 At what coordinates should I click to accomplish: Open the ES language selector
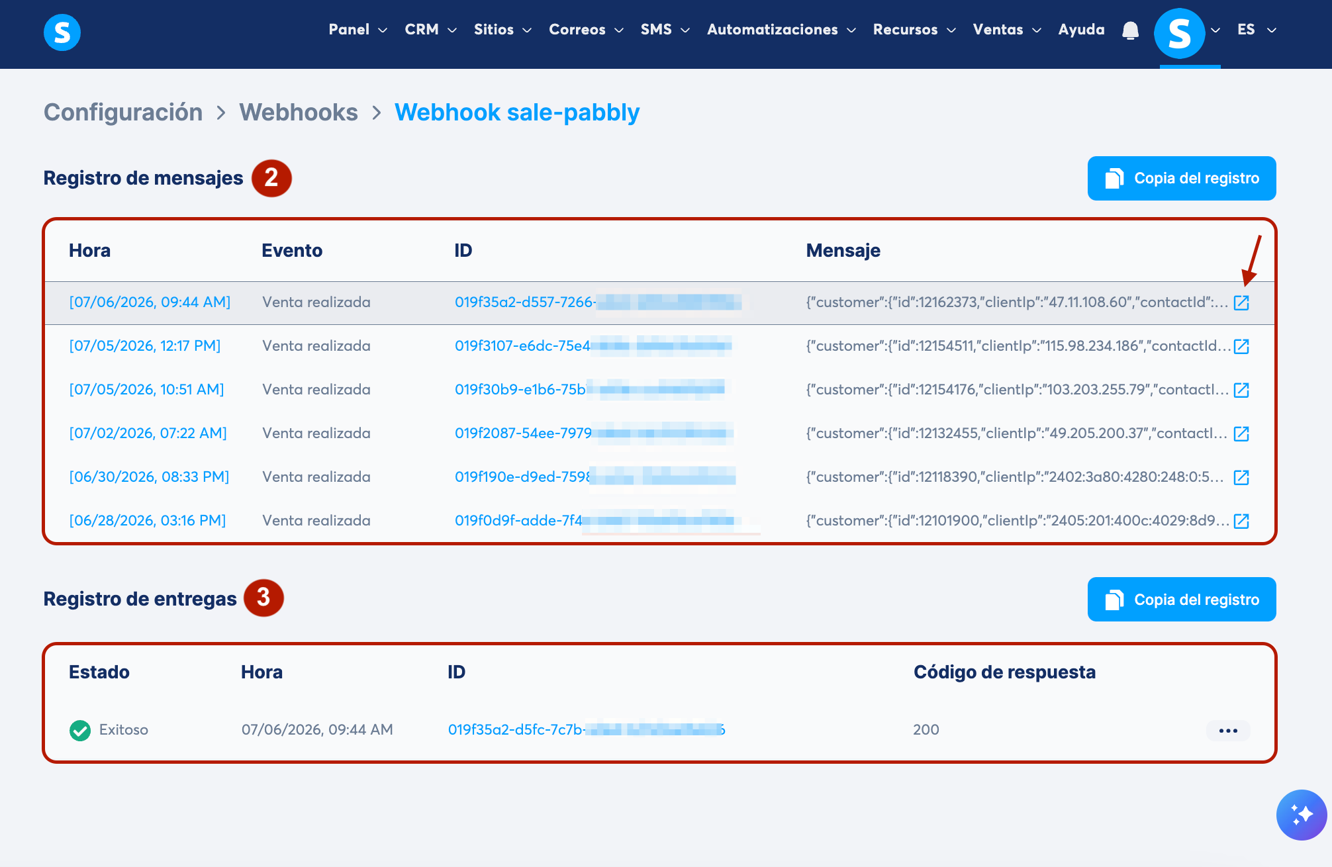(x=1256, y=30)
